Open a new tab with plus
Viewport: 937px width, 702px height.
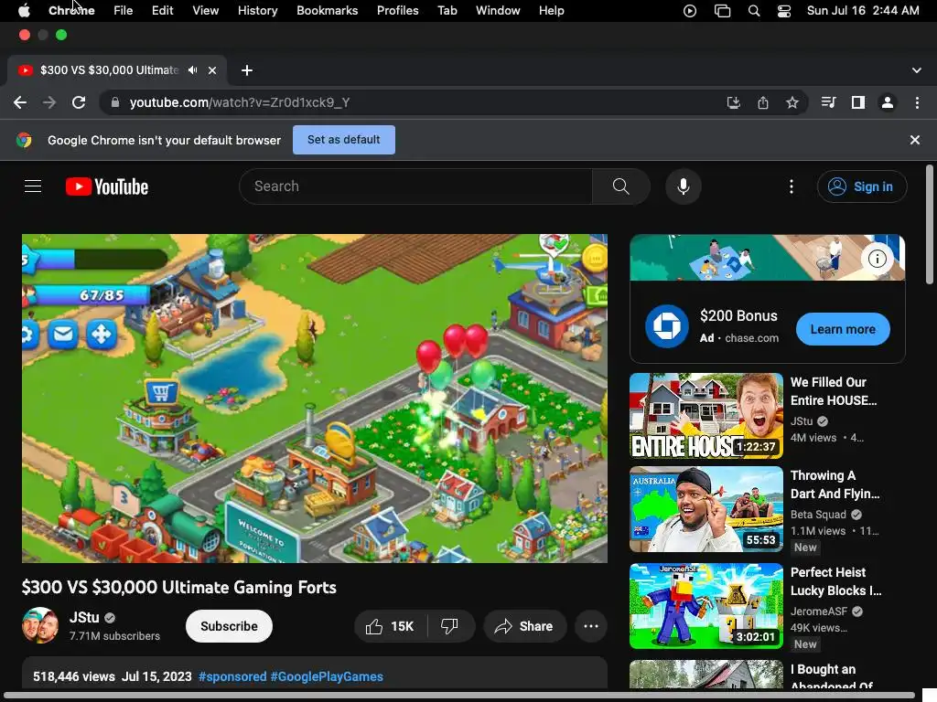[x=247, y=70]
